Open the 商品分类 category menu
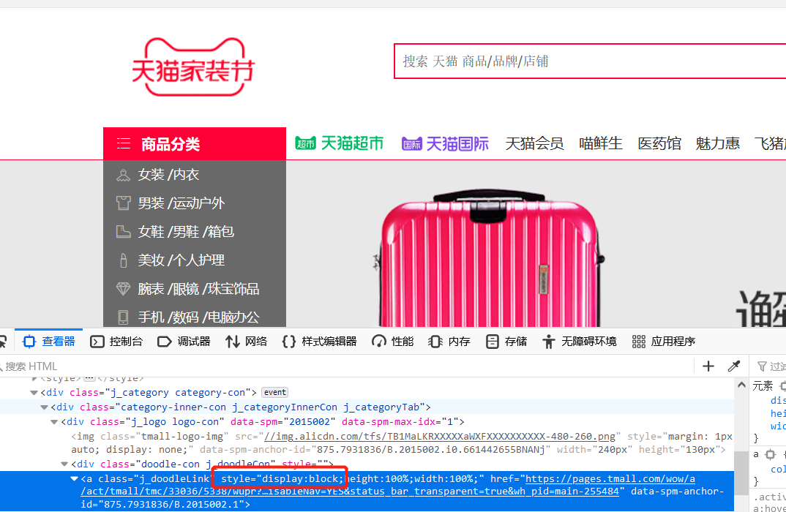The height and width of the screenshot is (512, 786). (x=195, y=144)
